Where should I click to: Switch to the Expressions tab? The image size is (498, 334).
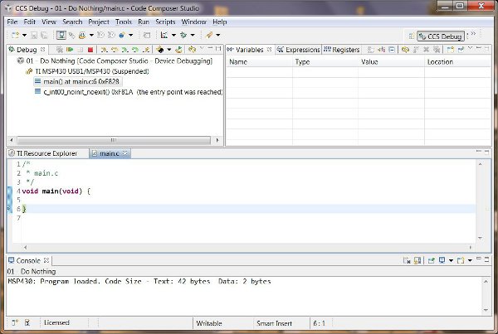(298, 50)
